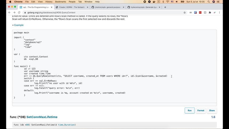The image size is (229, 129).
Task: Click the Wi-Fi icon in menu bar
Action: (x=167, y=2)
